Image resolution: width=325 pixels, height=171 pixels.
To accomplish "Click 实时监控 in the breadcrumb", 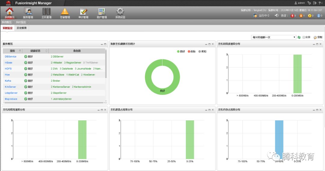I will pos(21,22).
